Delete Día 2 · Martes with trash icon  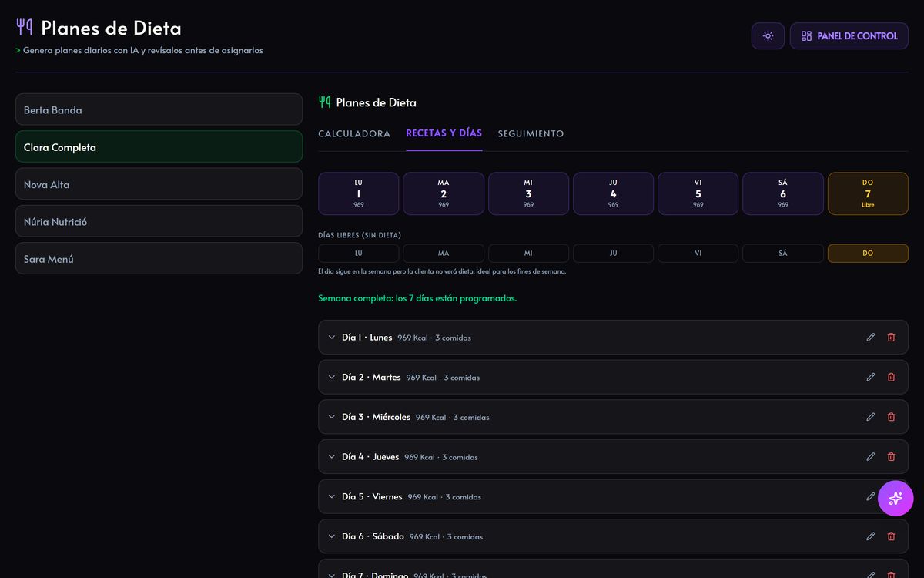pyautogui.click(x=891, y=377)
